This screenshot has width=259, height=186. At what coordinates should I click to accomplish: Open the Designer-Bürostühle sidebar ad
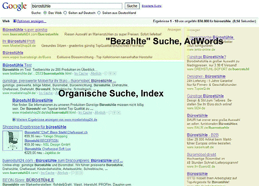click(x=206, y=76)
